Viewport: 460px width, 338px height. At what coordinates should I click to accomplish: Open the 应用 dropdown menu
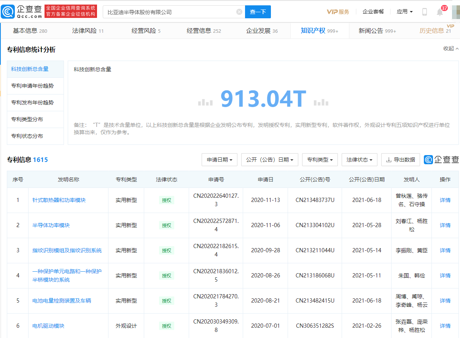404,12
